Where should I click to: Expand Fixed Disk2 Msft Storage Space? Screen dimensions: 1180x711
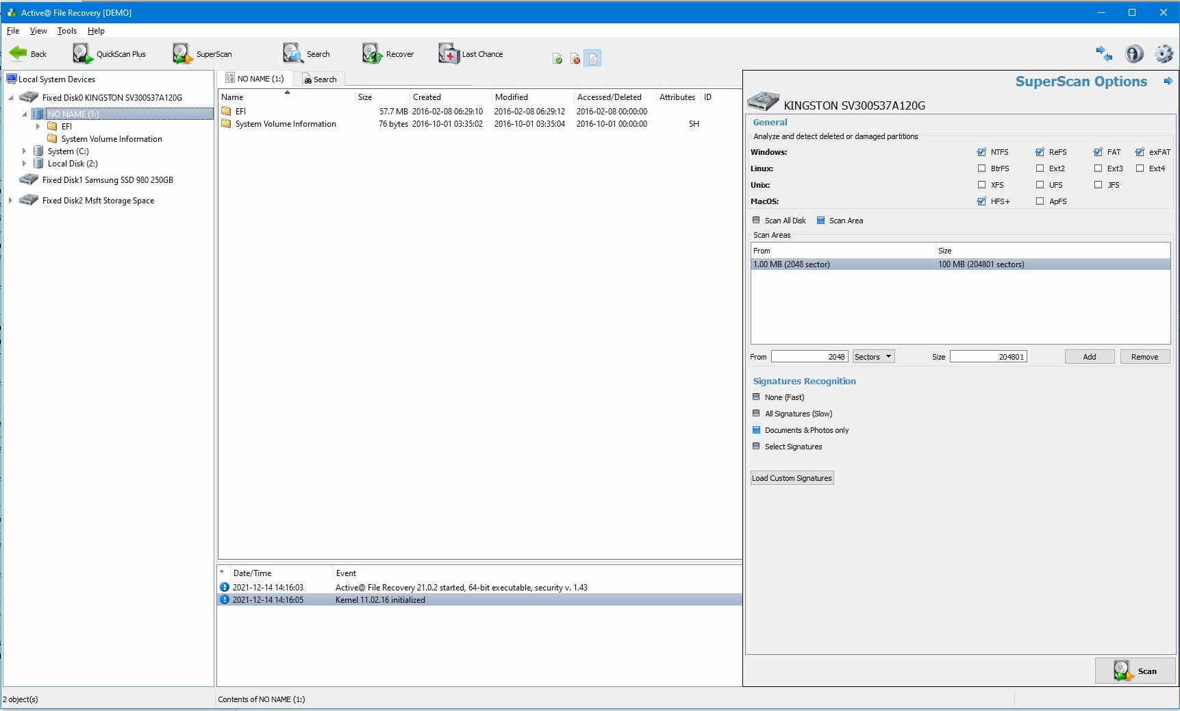[11, 201]
